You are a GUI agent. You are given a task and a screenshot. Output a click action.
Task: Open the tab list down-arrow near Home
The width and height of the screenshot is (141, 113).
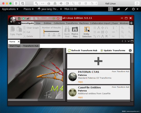click(x=129, y=41)
